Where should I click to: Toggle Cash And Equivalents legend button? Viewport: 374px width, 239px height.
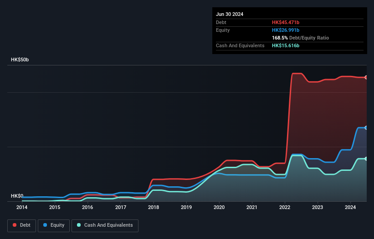105,225
